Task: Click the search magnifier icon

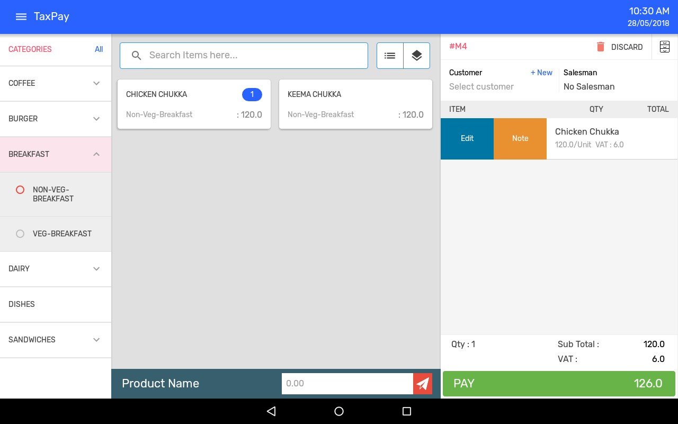Action: (x=136, y=55)
